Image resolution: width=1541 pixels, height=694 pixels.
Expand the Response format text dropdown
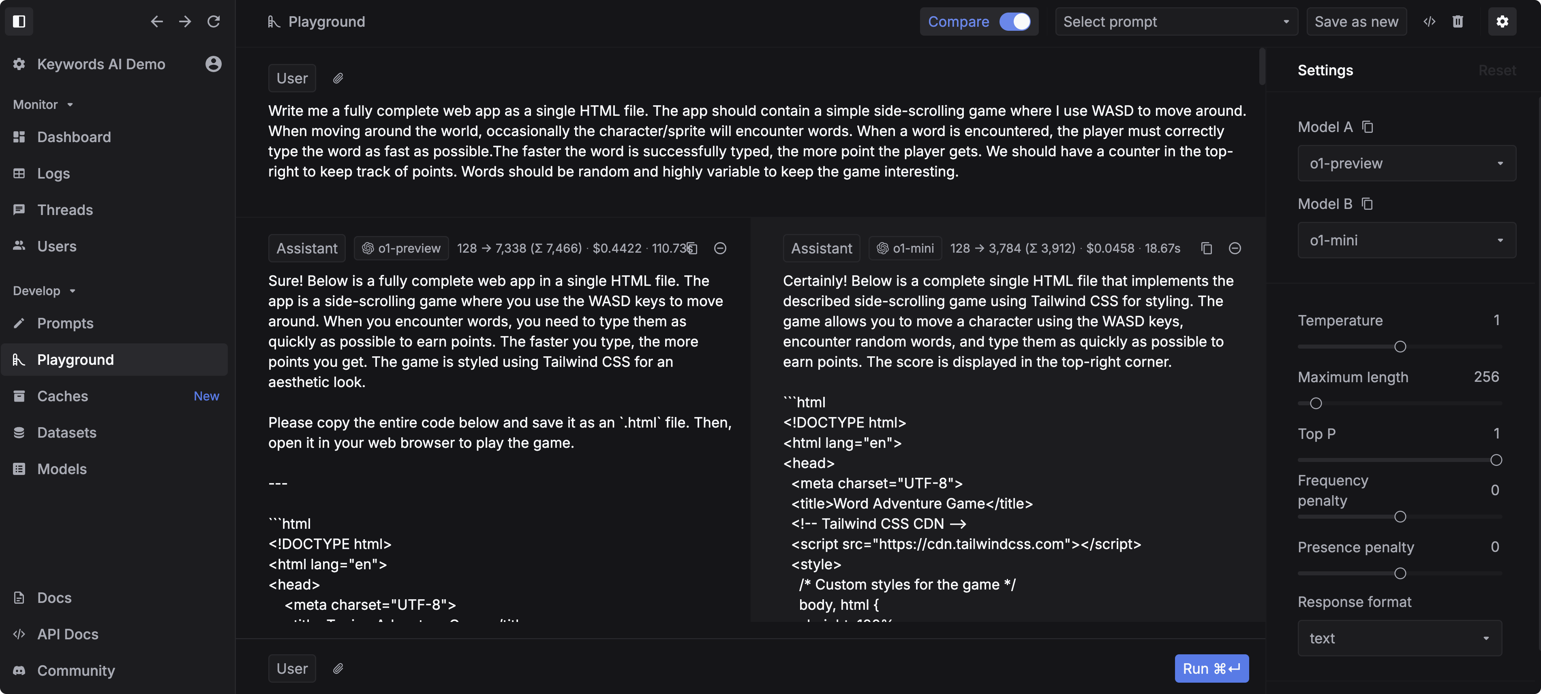point(1399,639)
